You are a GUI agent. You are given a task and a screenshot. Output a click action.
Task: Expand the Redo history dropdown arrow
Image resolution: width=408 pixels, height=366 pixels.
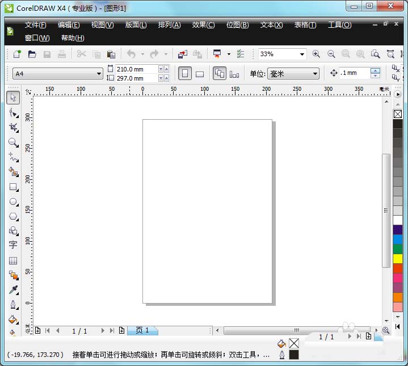click(166, 54)
